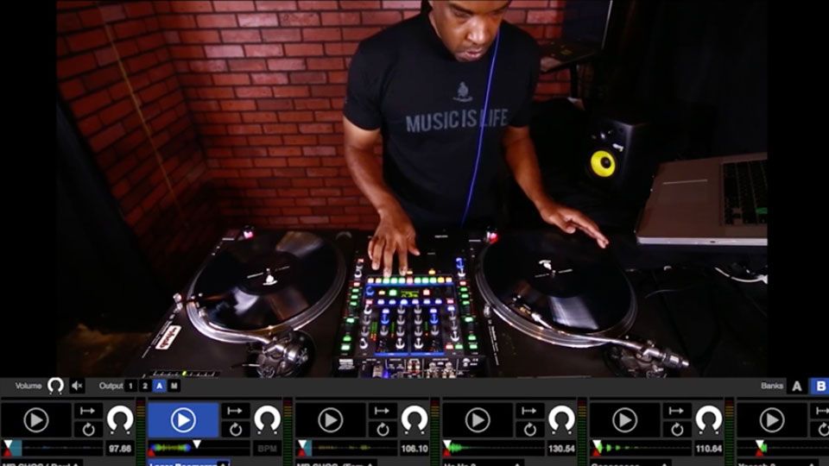Click the 106.10 BPM value field
The image size is (829, 466).
tap(414, 449)
